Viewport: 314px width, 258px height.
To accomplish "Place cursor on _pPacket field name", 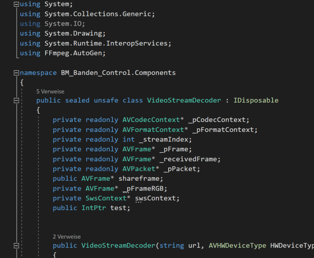I will pyautogui.click(x=181, y=169).
